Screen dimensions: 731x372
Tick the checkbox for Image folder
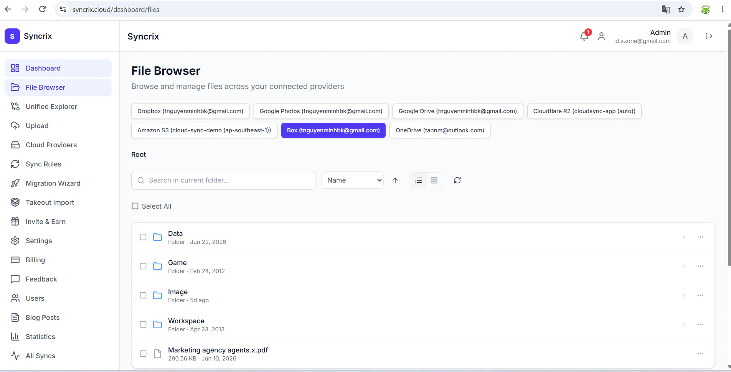tap(143, 295)
